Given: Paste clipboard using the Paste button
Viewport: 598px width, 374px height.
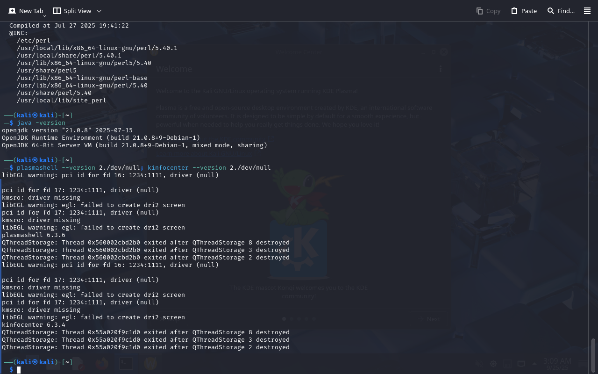Looking at the screenshot, I should (x=524, y=11).
